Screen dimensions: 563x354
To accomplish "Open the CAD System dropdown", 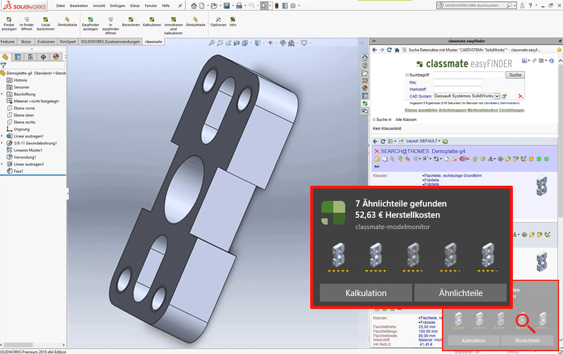I will 497,97.
